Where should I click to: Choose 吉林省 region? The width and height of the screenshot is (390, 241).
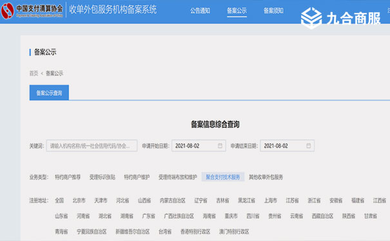click(222, 201)
